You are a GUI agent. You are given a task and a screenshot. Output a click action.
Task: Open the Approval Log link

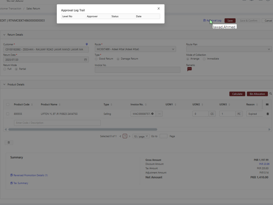click(x=212, y=20)
